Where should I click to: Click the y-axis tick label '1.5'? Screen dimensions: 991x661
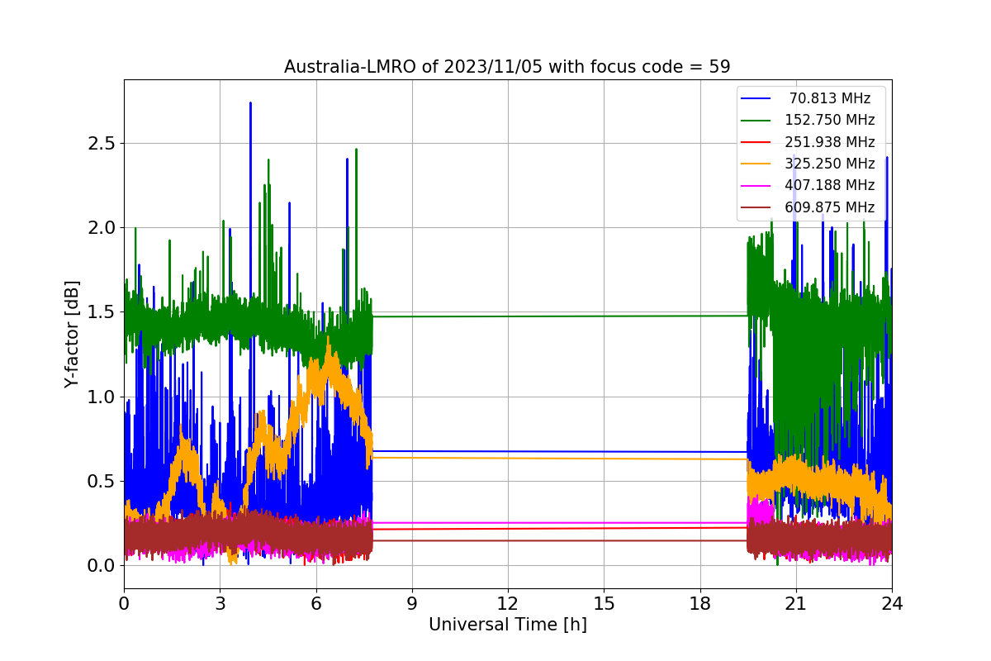(x=100, y=312)
